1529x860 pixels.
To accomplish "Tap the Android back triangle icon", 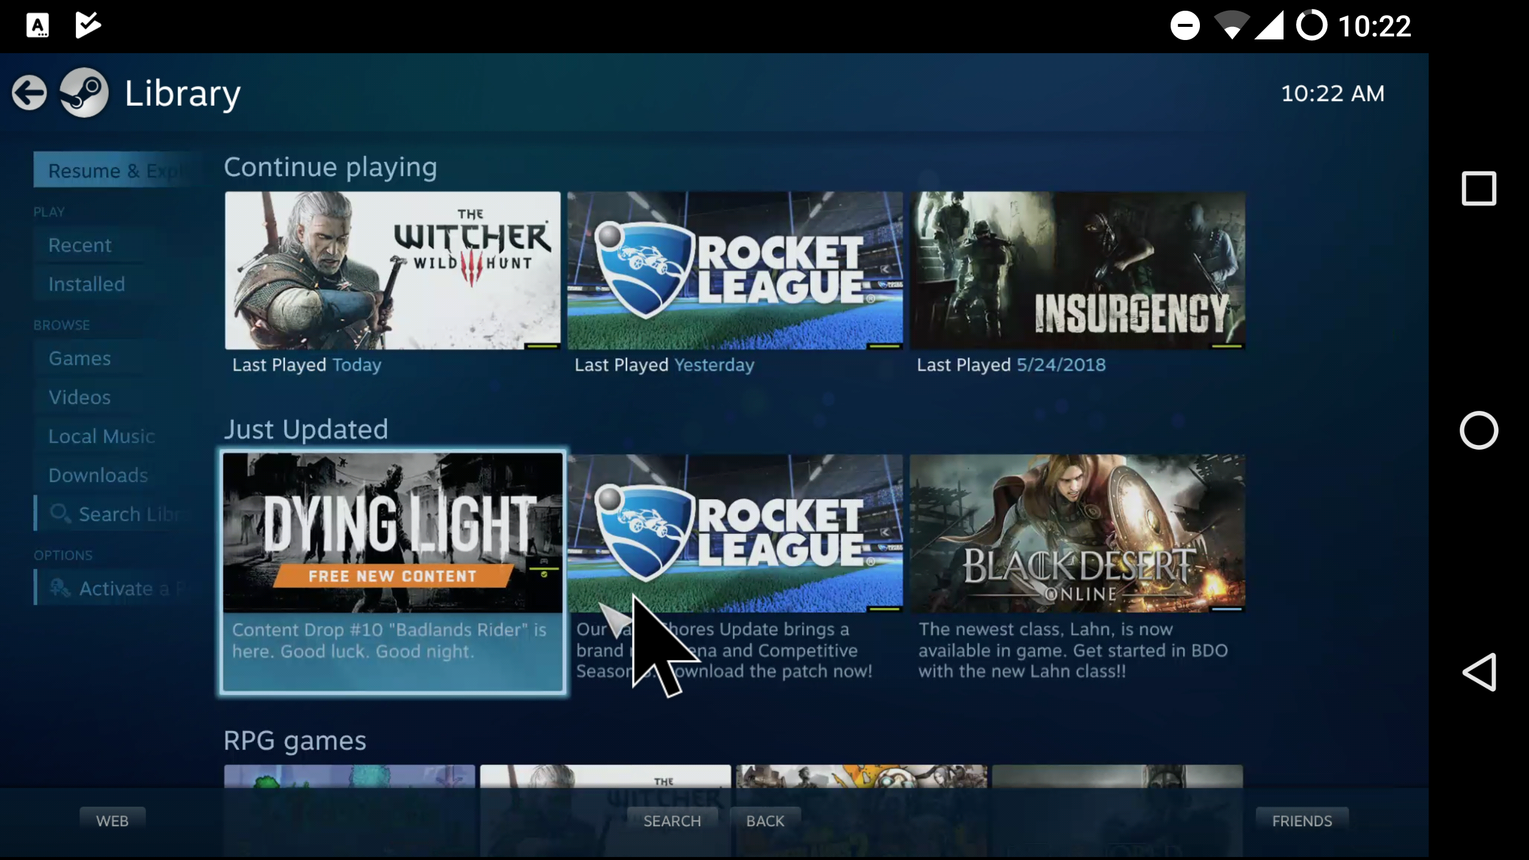I will (1479, 672).
